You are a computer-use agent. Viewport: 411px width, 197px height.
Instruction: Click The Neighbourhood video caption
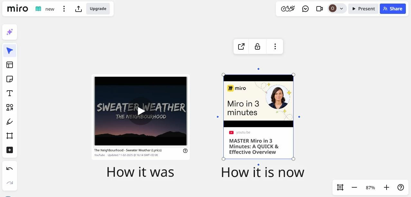[128, 150]
